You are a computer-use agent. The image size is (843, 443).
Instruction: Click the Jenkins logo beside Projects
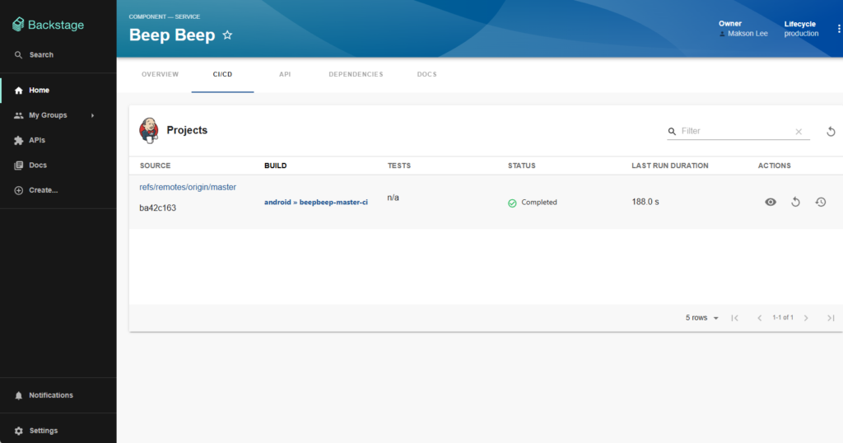(149, 130)
